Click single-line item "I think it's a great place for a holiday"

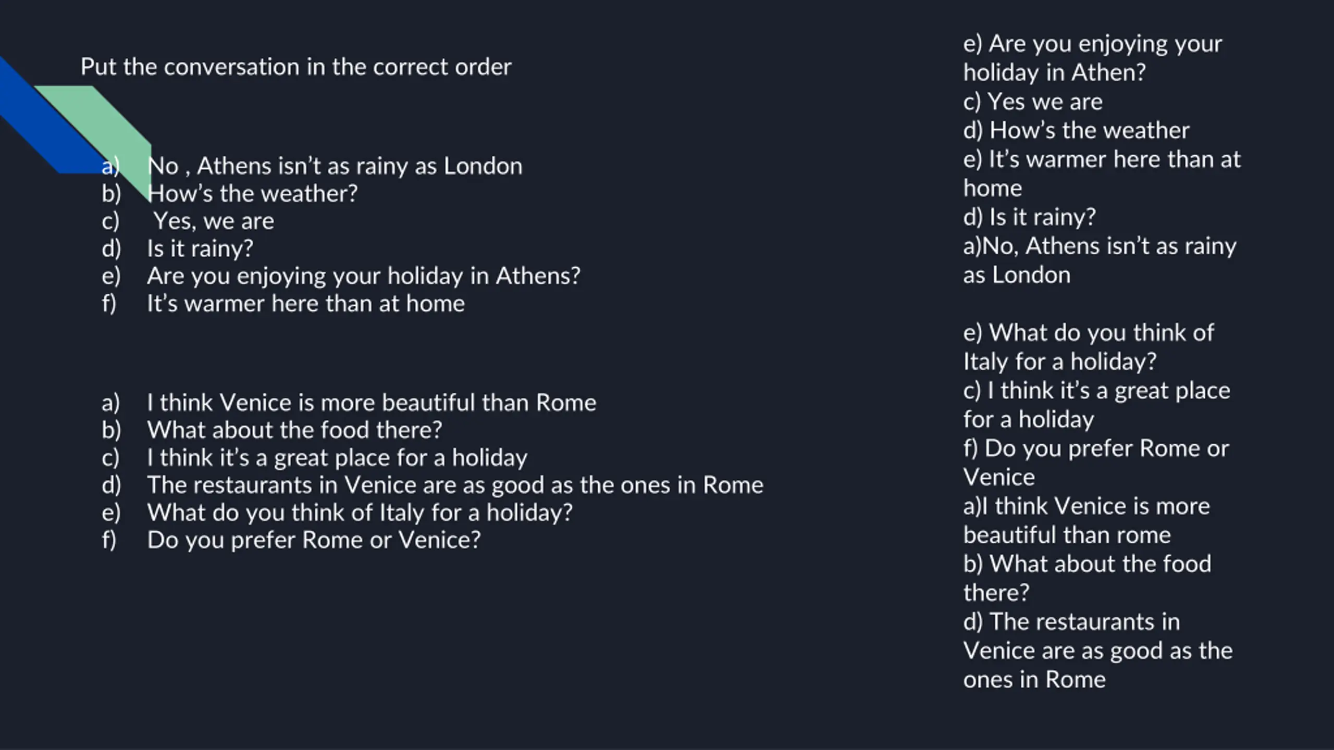pyautogui.click(x=337, y=458)
